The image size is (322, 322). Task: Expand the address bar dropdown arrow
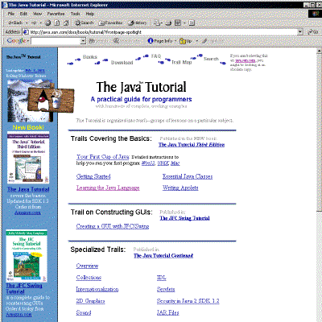(300, 32)
